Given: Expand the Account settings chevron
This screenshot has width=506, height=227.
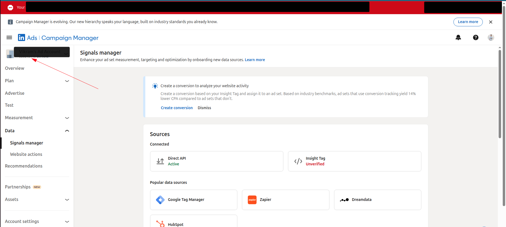Looking at the screenshot, I should click(67, 222).
